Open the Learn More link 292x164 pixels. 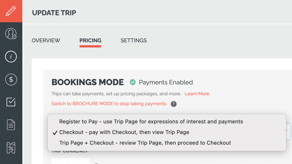coord(197,94)
